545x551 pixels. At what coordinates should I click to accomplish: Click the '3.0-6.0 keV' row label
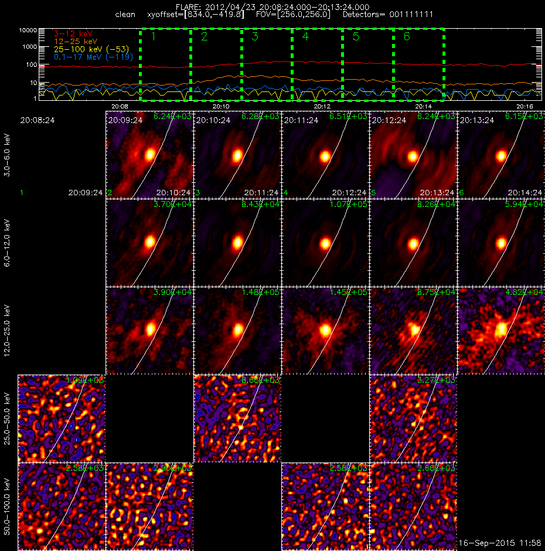coord(7,155)
